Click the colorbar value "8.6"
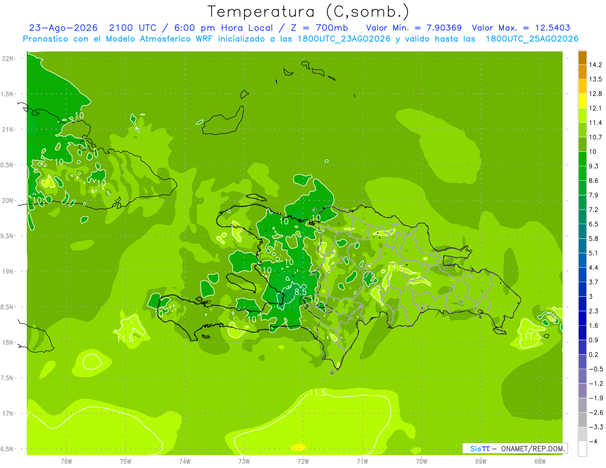Image resolution: width=606 pixels, height=468 pixels. [594, 181]
